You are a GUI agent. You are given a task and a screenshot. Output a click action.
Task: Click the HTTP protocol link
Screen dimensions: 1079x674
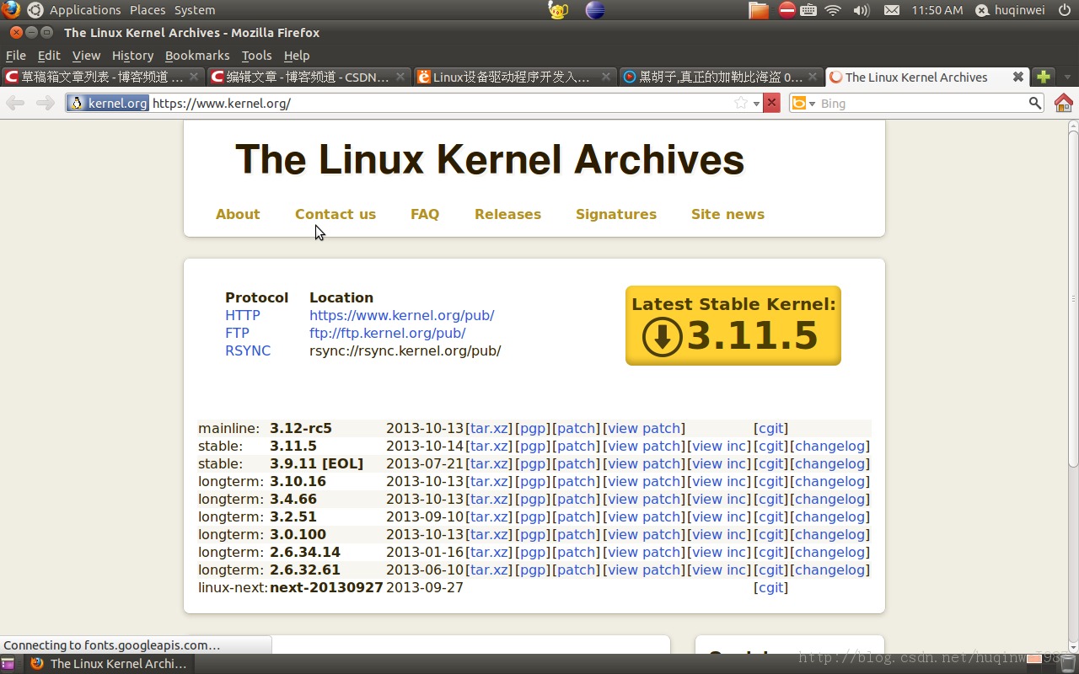click(243, 315)
